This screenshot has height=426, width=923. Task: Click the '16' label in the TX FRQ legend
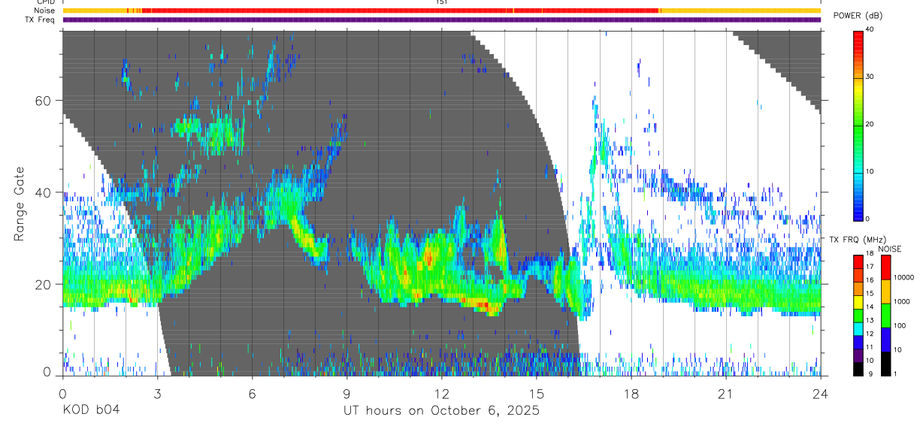tap(869, 280)
